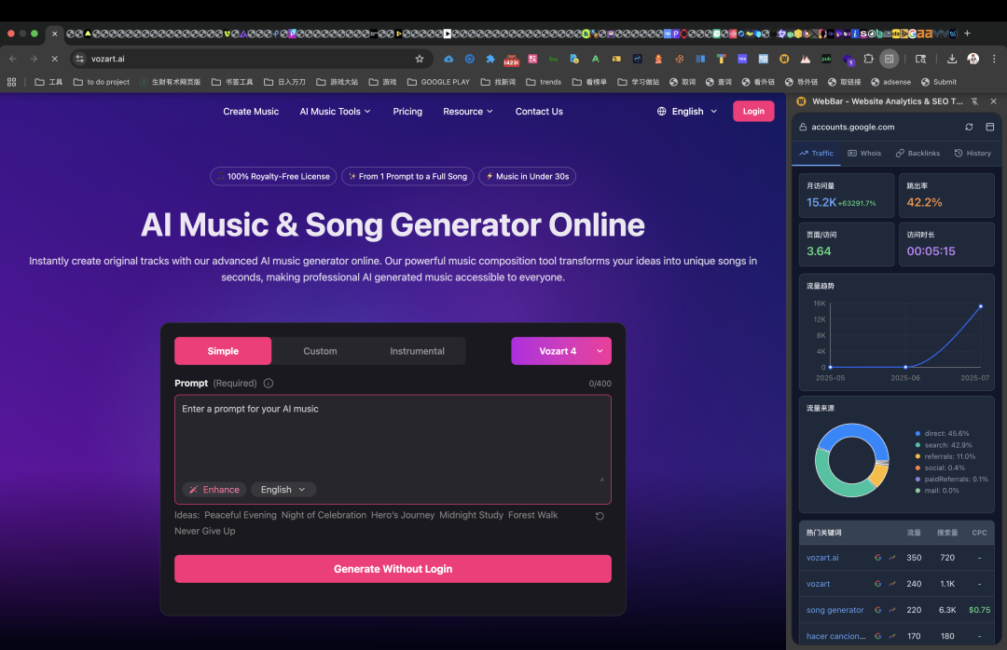Click the pink Login button
The height and width of the screenshot is (650, 1007).
[753, 111]
